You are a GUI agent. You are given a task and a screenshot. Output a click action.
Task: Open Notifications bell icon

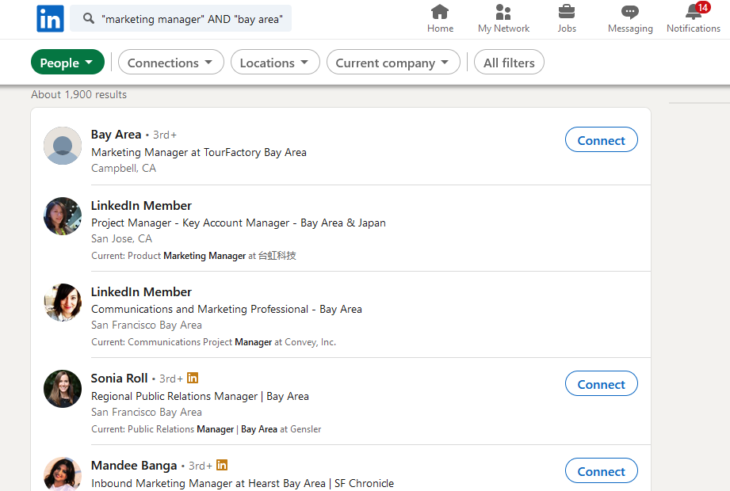pyautogui.click(x=694, y=12)
